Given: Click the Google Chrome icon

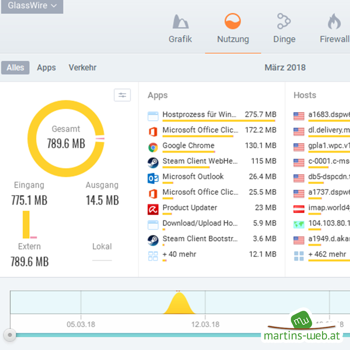Looking at the screenshot, I should coord(153,147).
